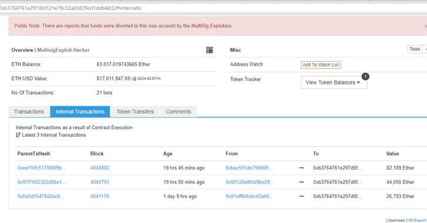Viewport: 427px width, 223px height.
Task: Open sender address 0xbec591de75b869
Action: pos(249,168)
